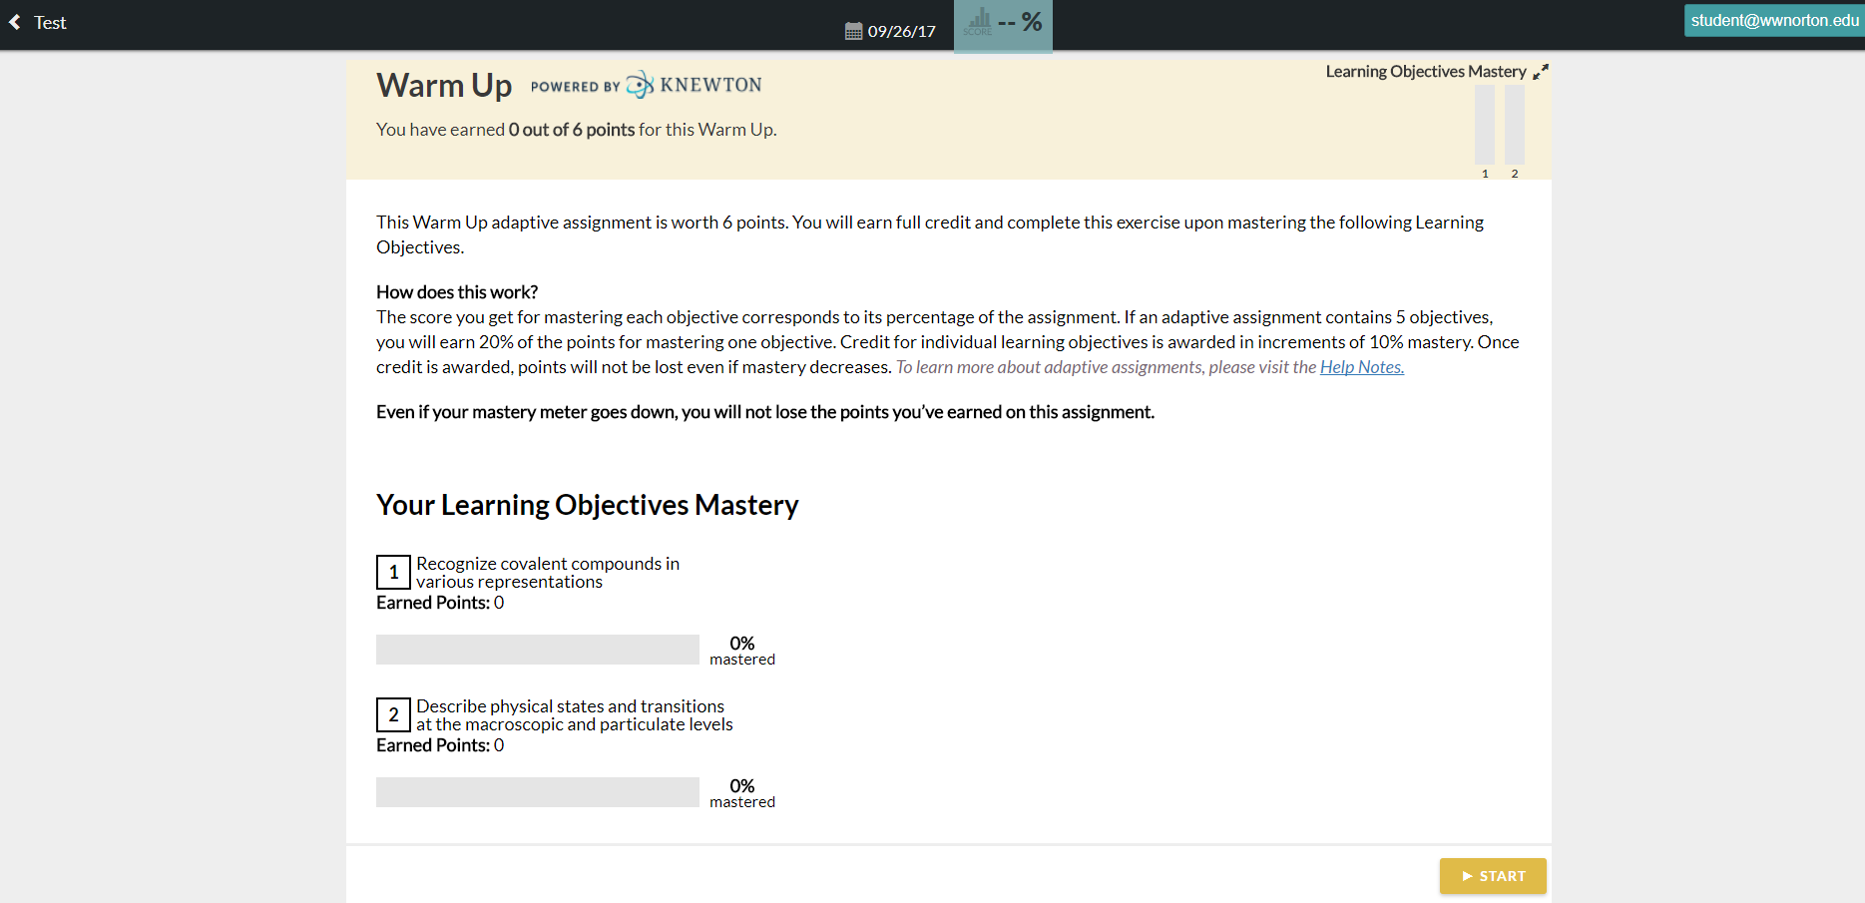Click the objective 1 number box

(x=393, y=572)
